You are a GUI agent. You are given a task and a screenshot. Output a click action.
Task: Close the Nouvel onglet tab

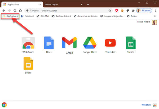coord(81,4)
